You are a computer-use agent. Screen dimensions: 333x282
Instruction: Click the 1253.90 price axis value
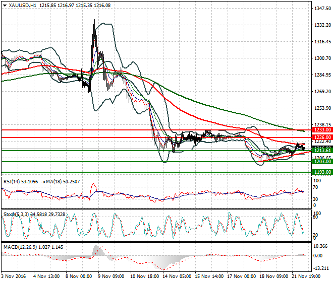pos(322,108)
